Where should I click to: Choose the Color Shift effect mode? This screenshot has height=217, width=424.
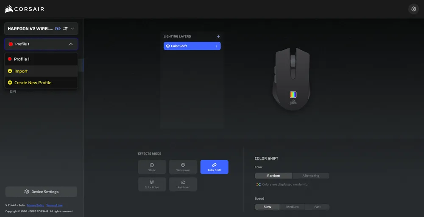pos(215,167)
